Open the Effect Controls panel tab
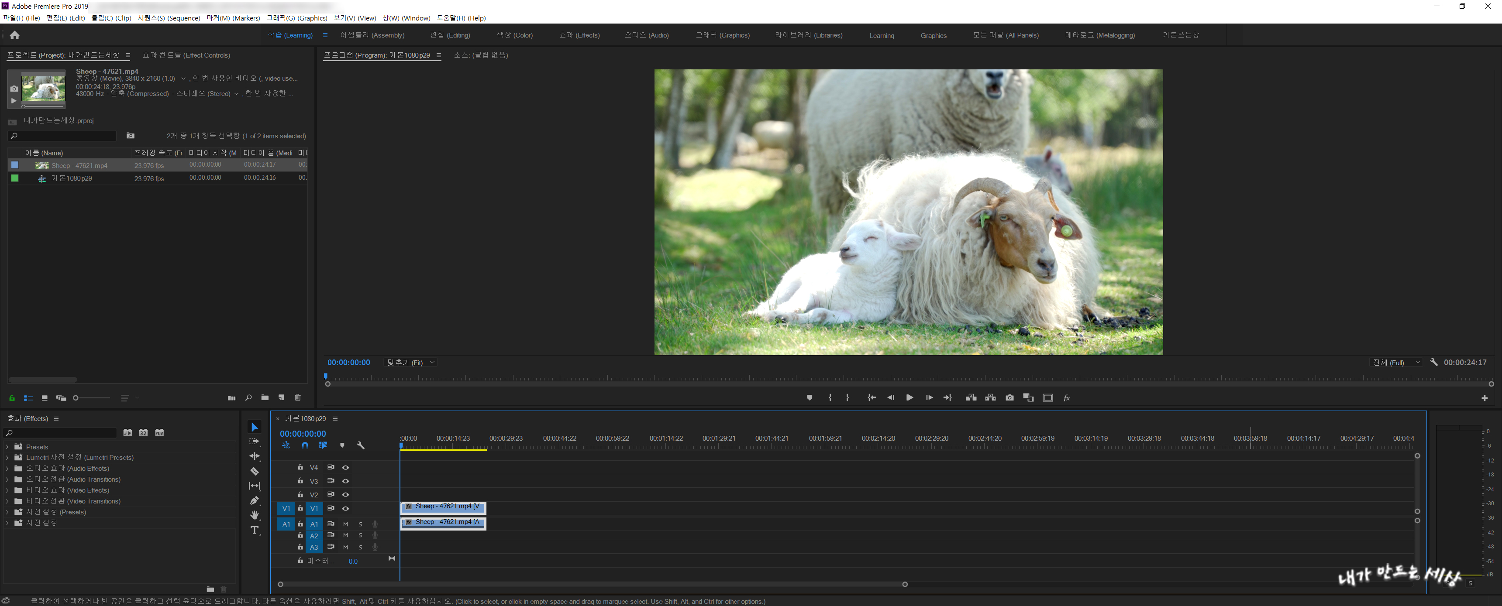The image size is (1502, 606). tap(186, 55)
